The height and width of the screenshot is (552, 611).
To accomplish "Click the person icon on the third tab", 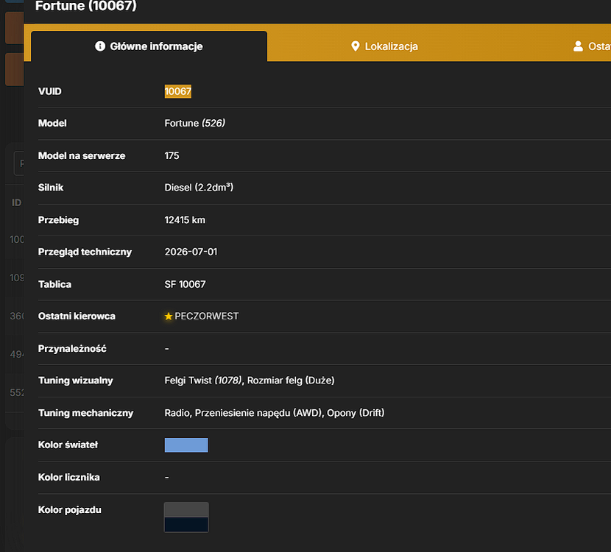I will (578, 46).
